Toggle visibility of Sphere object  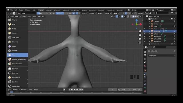coord(174,34)
